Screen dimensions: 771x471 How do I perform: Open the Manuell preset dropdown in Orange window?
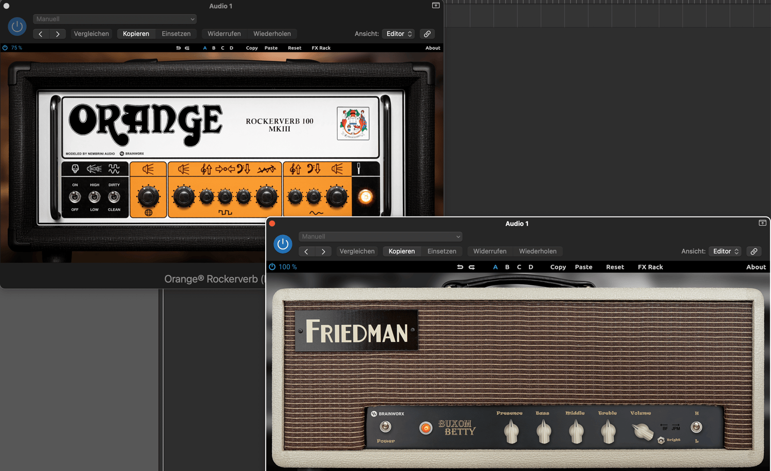coord(115,19)
